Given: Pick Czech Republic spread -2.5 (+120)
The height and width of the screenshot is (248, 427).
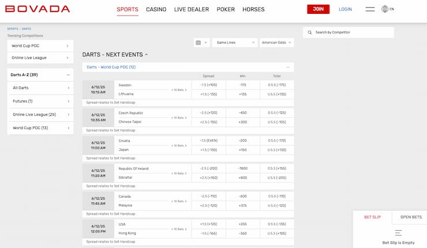Looking at the screenshot, I should point(209,112).
